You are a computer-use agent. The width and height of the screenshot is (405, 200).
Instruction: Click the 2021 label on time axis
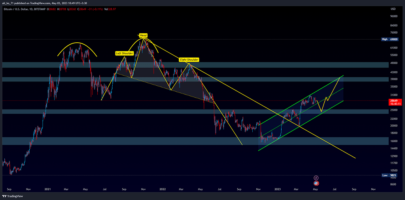click(x=48, y=189)
